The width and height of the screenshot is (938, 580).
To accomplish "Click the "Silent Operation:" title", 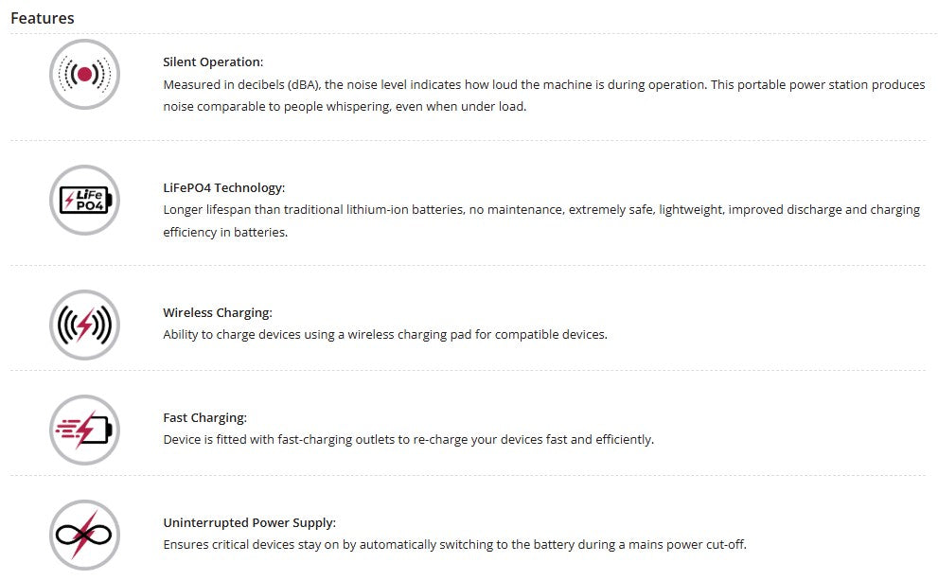I will [x=213, y=62].
